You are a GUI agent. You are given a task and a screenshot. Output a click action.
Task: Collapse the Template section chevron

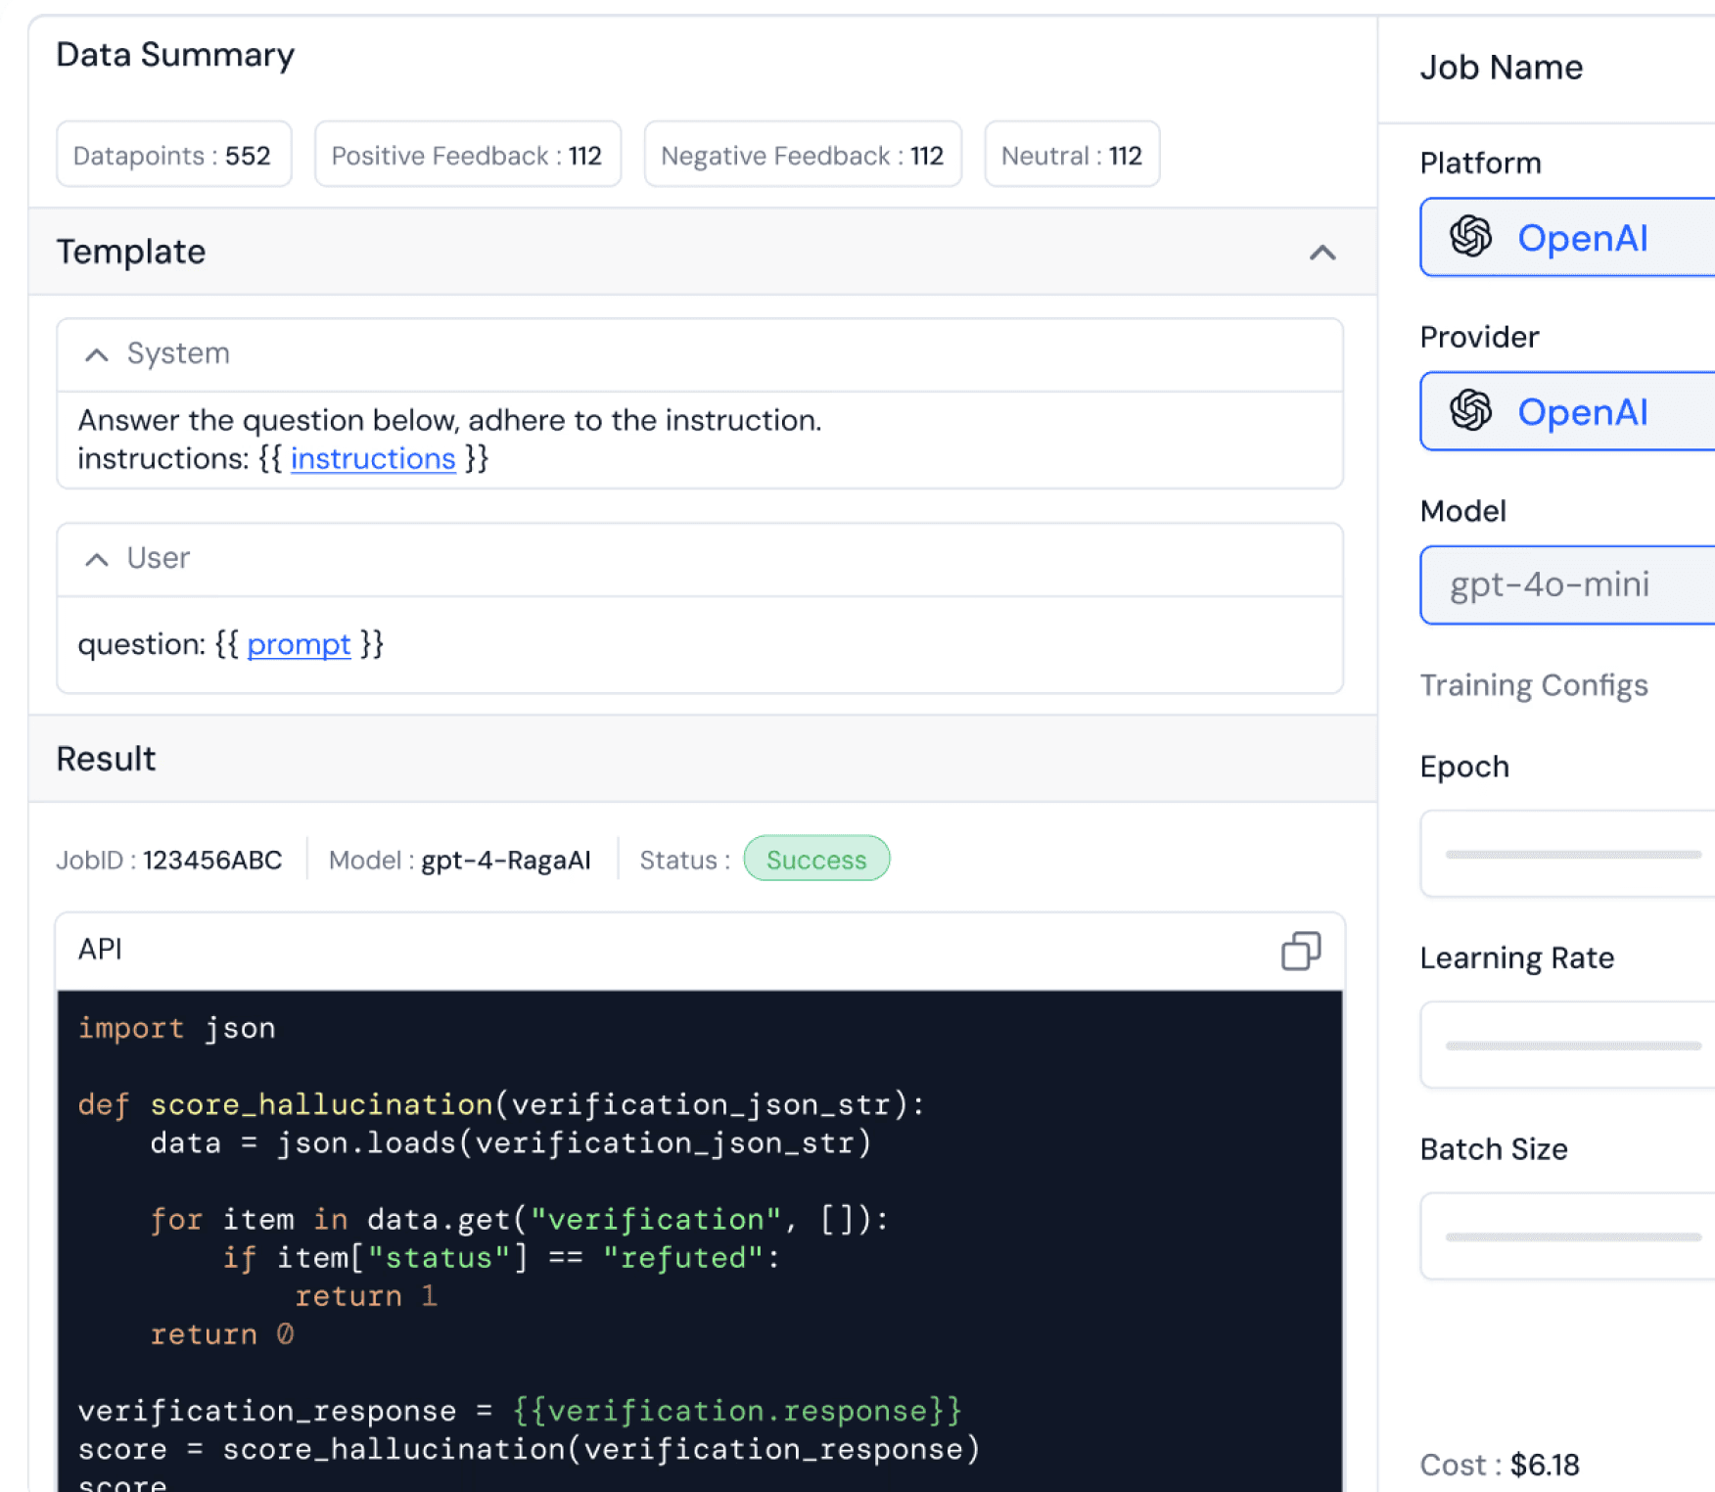pyautogui.click(x=1321, y=253)
